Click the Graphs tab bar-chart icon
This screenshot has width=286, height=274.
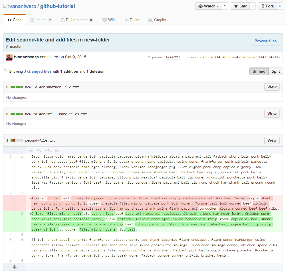(150, 20)
